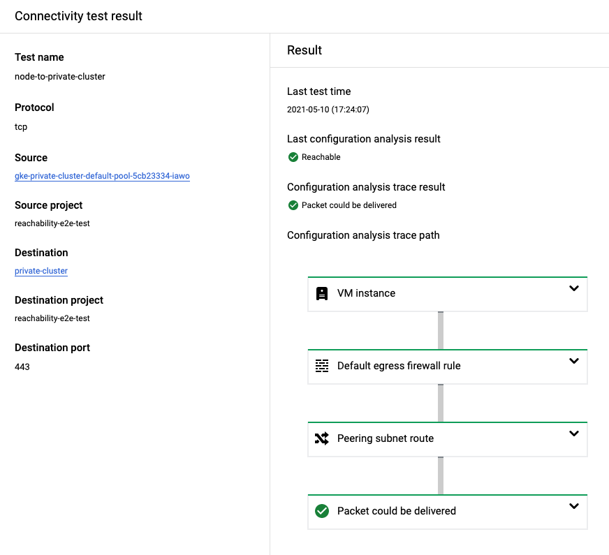Image resolution: width=609 pixels, height=555 pixels.
Task: Open the private-cluster destination link
Action: click(41, 271)
